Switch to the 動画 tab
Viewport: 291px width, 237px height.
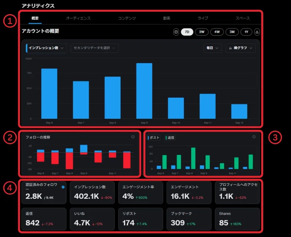[x=167, y=18]
